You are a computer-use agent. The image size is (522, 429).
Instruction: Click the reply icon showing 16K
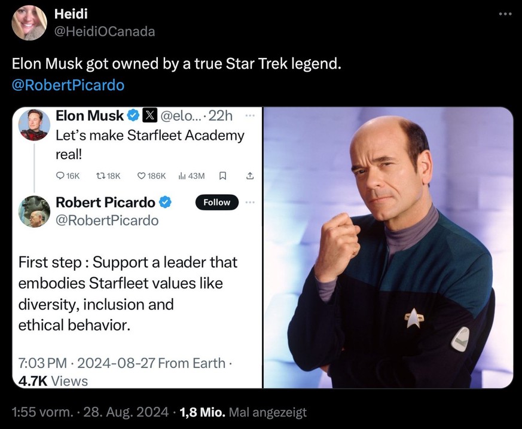point(60,176)
